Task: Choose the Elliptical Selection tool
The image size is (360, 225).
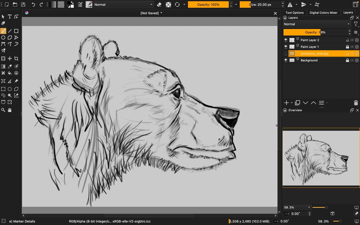Action: tap(10, 89)
